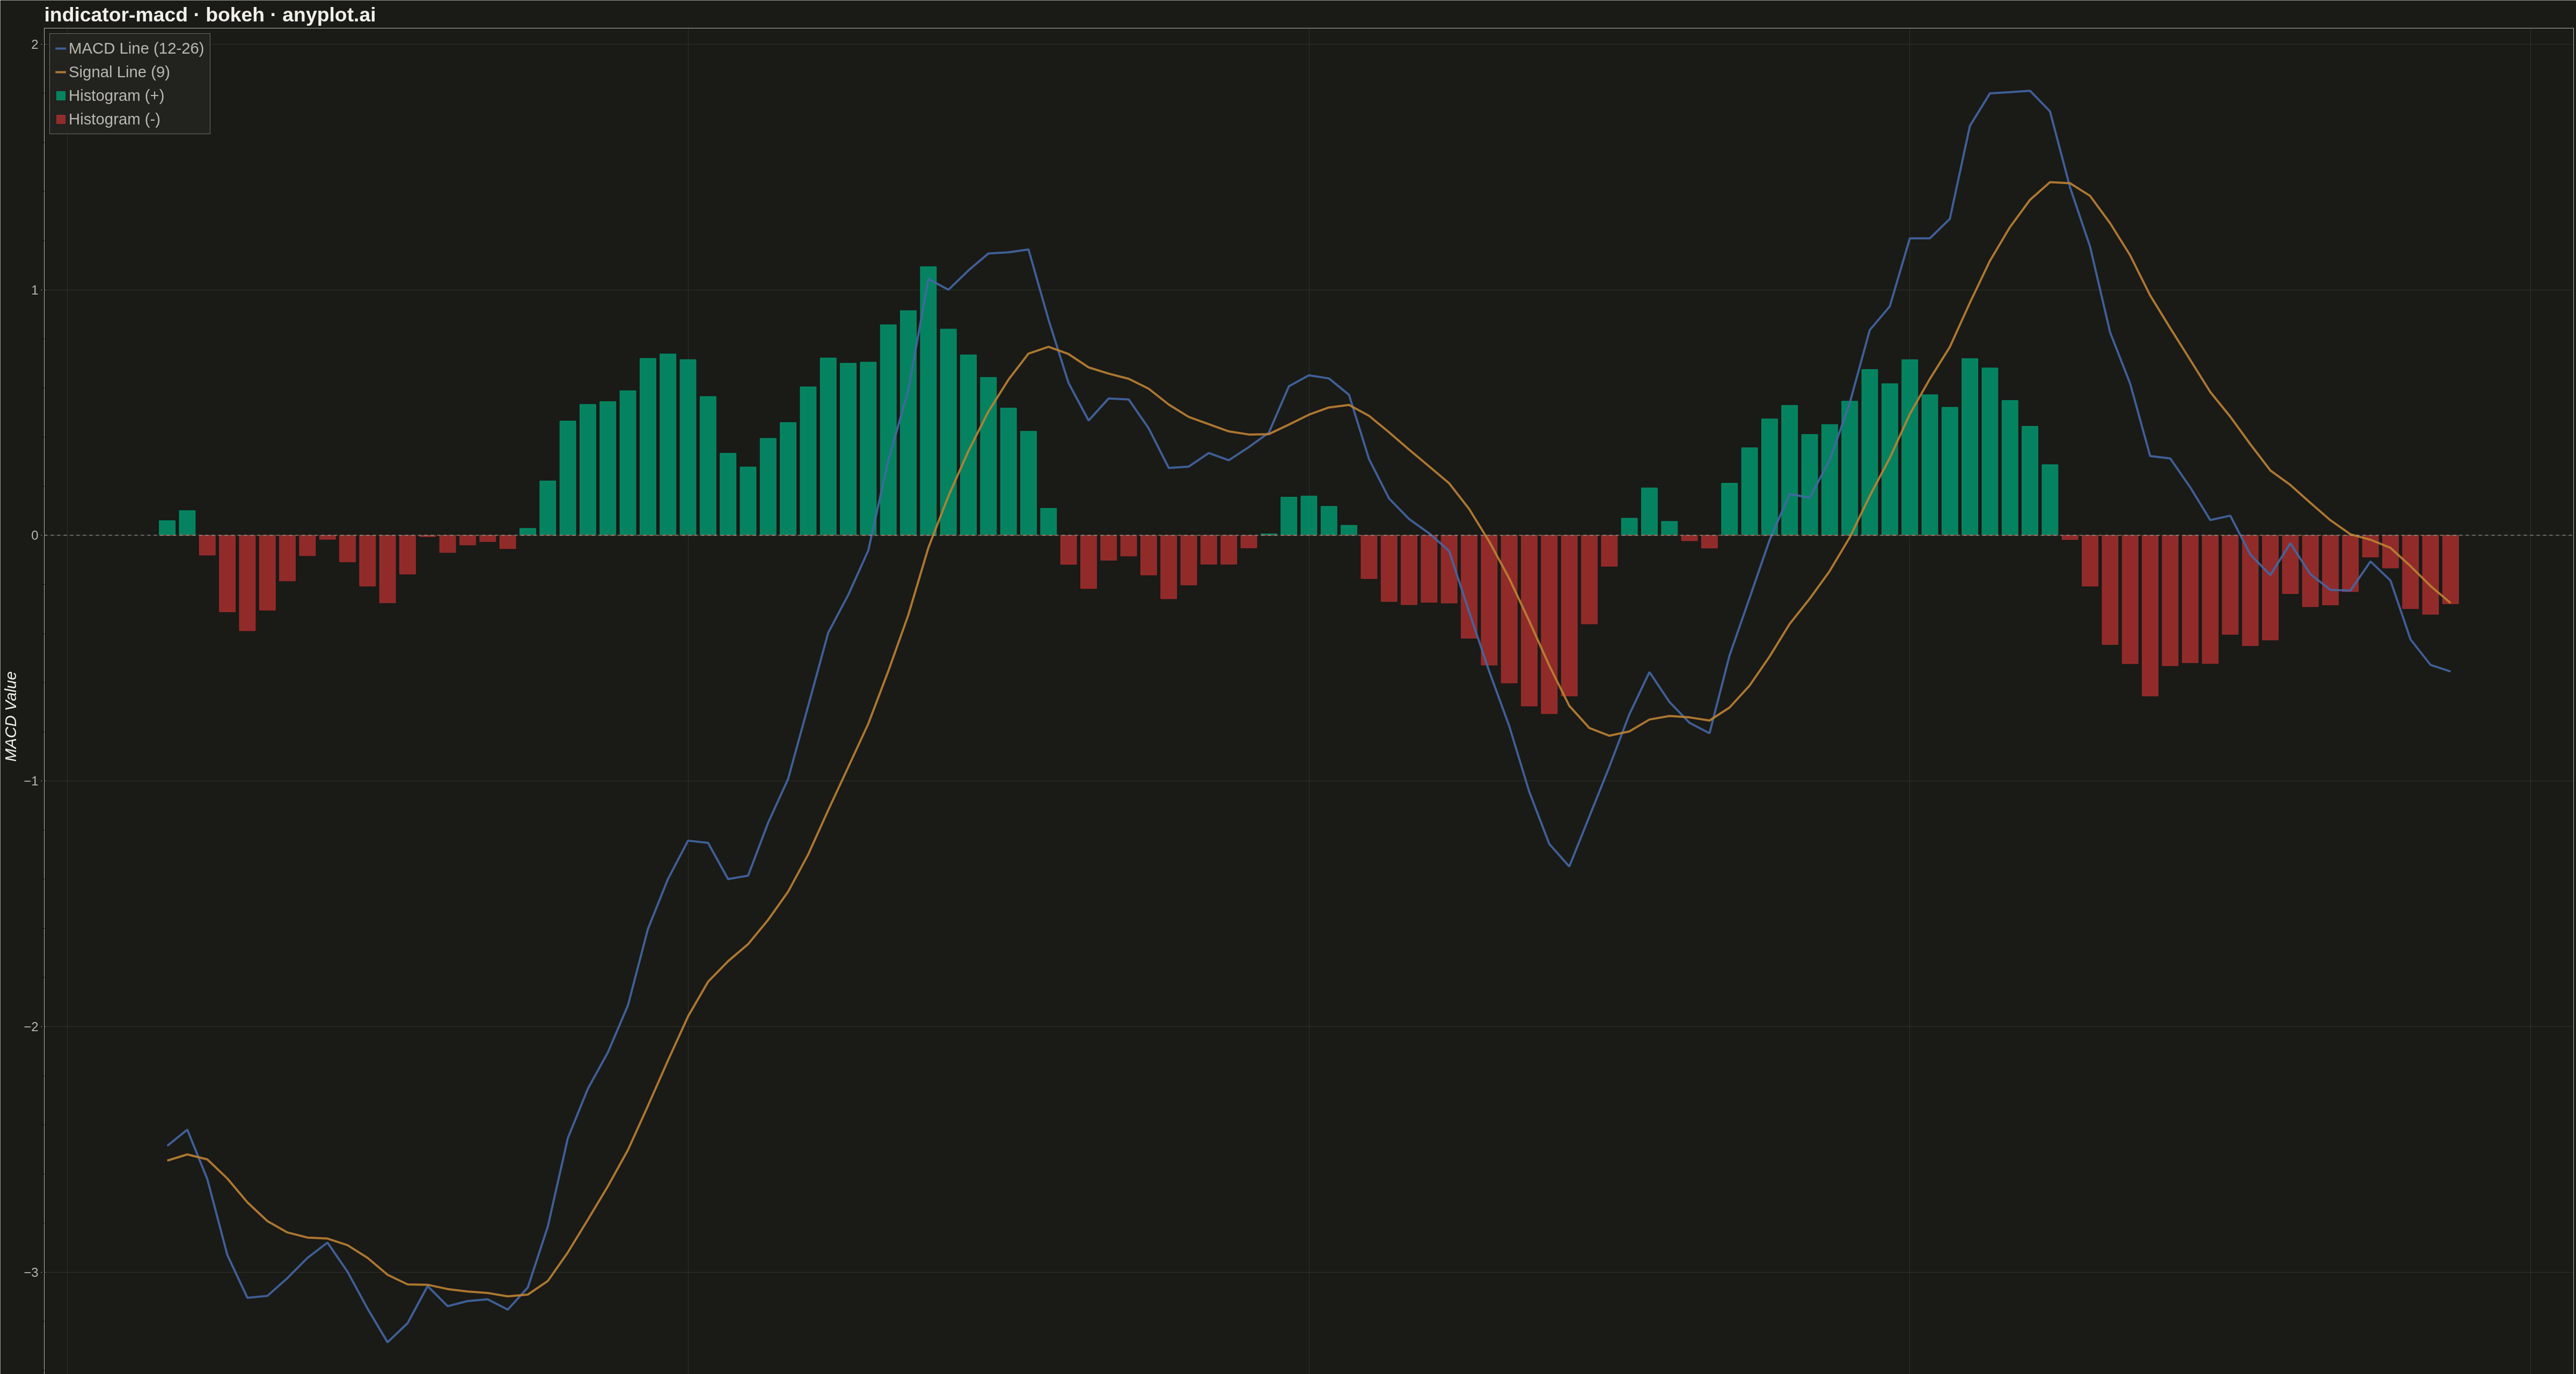This screenshot has height=1374, width=2576.
Task: Click the green Histogram (+) legend swatch
Action: click(61, 96)
